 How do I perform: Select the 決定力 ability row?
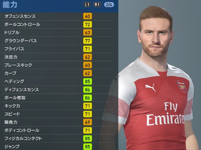(58, 57)
